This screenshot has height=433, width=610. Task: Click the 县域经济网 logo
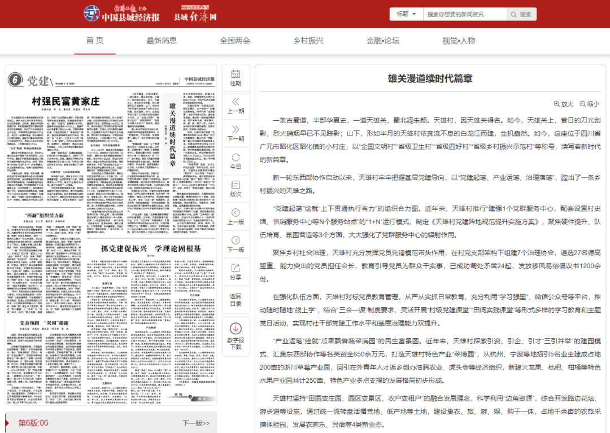click(x=195, y=14)
